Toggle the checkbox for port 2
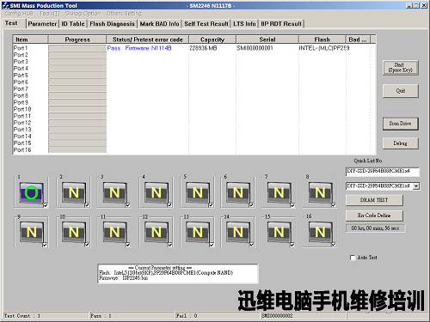The width and height of the screenshot is (430, 322). 87,205
